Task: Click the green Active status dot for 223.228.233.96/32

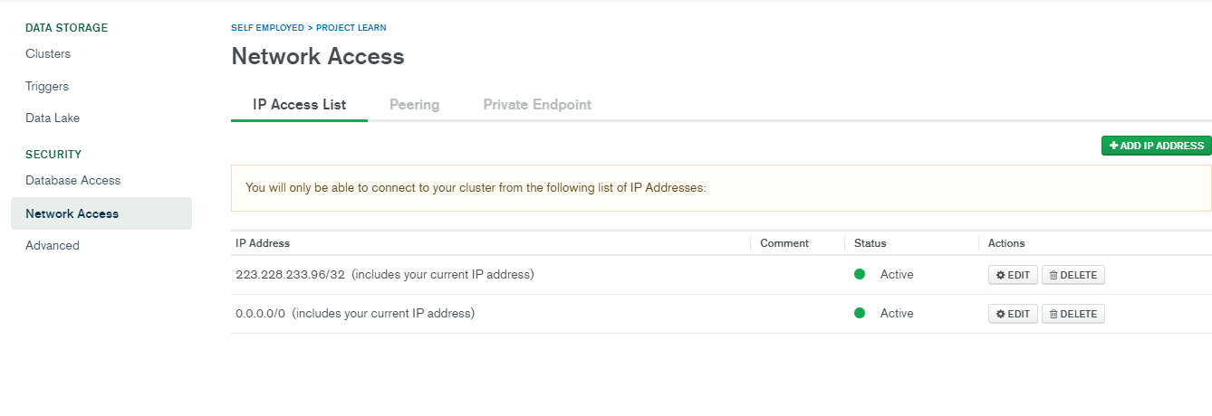Action: click(x=860, y=274)
